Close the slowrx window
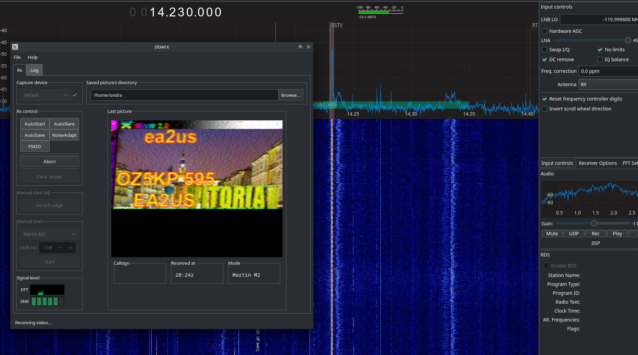 309,47
